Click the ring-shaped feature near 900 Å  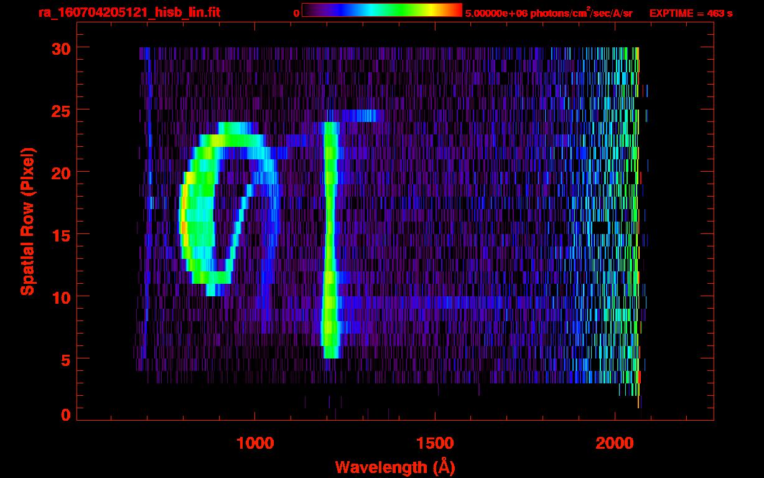[x=230, y=209]
